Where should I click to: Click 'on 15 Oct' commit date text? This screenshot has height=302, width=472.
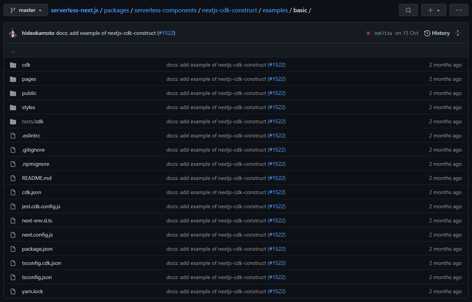[x=407, y=33]
